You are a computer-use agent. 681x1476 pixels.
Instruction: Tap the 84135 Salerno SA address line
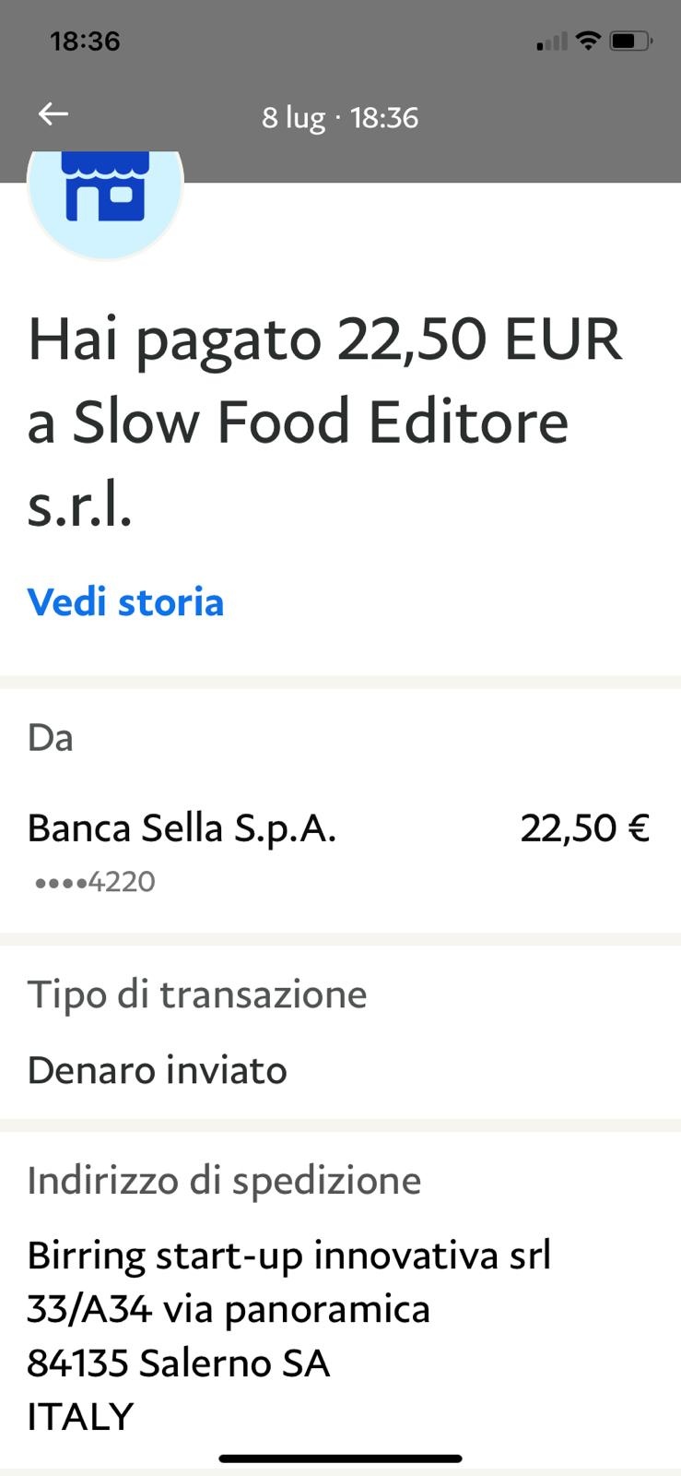click(x=179, y=1363)
